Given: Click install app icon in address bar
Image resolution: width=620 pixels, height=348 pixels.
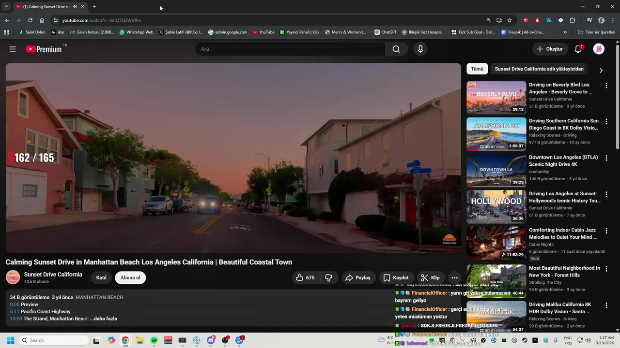Looking at the screenshot, I should [x=499, y=20].
